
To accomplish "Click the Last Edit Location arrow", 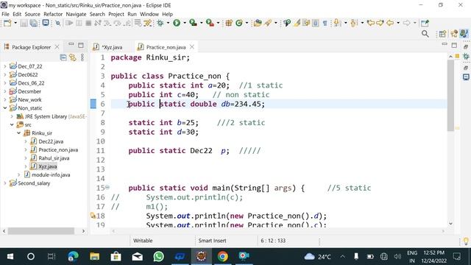I will [x=371, y=23].
